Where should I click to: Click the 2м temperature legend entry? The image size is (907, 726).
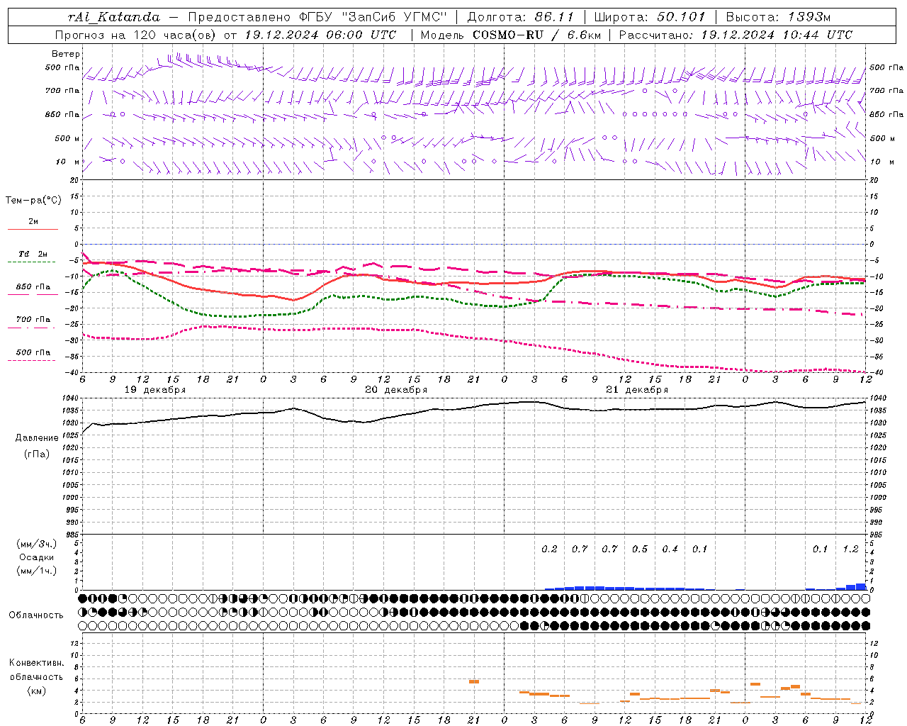33,222
